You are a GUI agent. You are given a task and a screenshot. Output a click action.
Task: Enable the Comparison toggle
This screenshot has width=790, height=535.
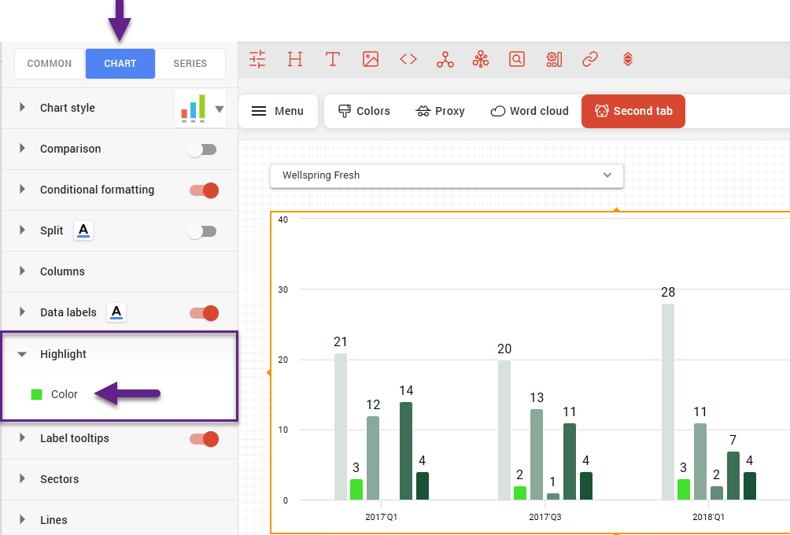pos(203,149)
